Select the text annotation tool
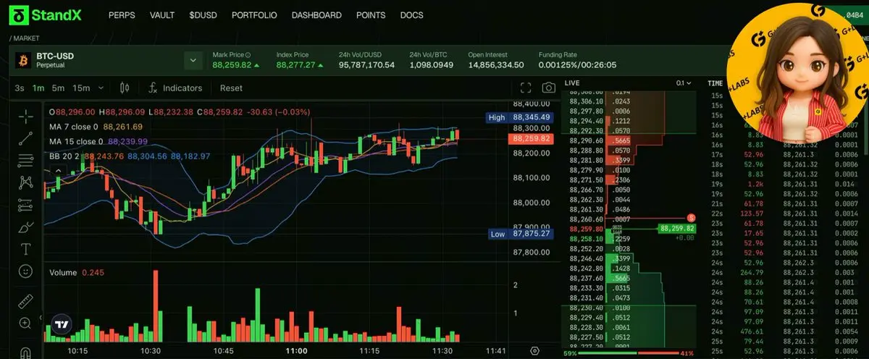Screen dimensions: 869x359 pyautogui.click(x=25, y=250)
